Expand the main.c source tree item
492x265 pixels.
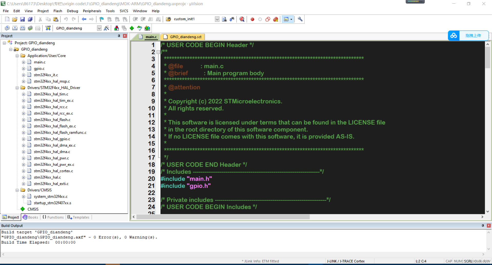point(23,62)
